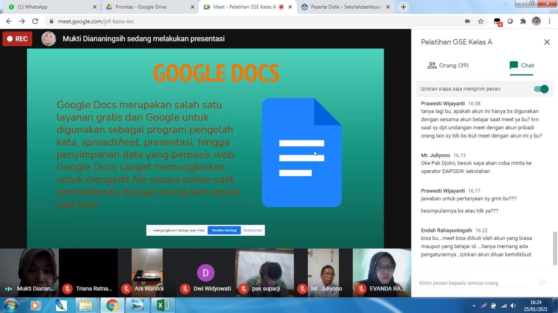Click the camera icon in the address bar
The image size is (558, 313).
pos(468,21)
